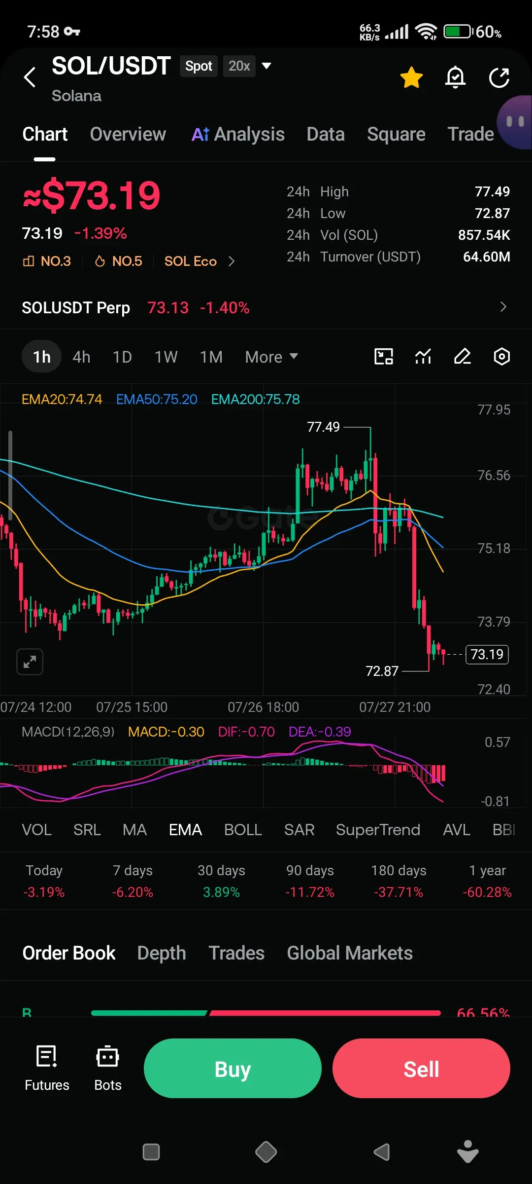532x1184 pixels.
Task: Select the 1D timeframe
Action: 122,357
